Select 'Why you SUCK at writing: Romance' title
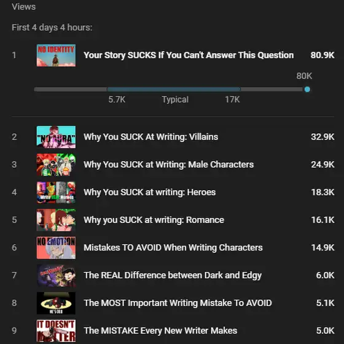 [154, 220]
